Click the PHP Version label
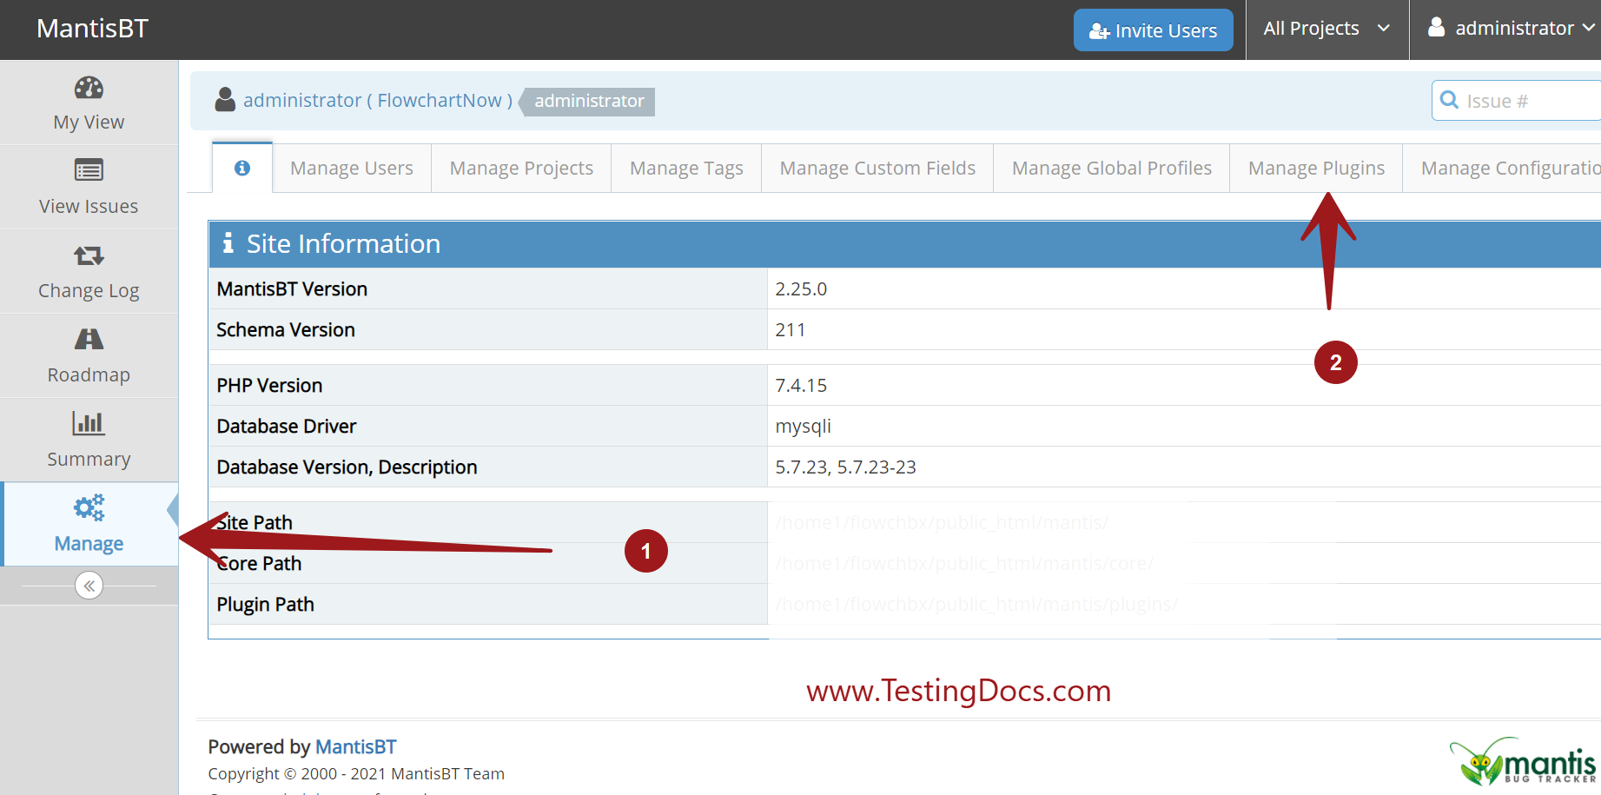This screenshot has width=1601, height=795. point(269,386)
